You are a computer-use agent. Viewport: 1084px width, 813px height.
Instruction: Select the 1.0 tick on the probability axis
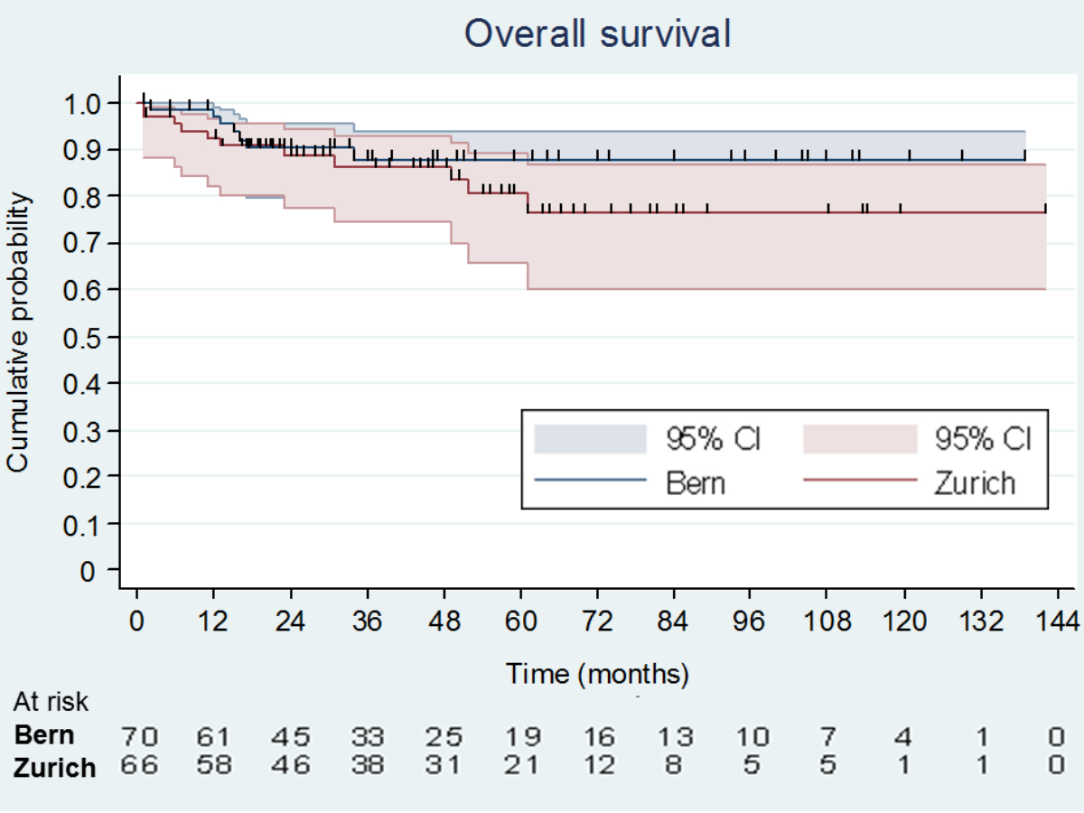pyautogui.click(x=84, y=103)
